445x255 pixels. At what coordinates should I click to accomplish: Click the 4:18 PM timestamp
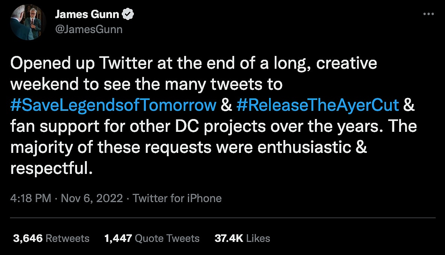tap(31, 198)
